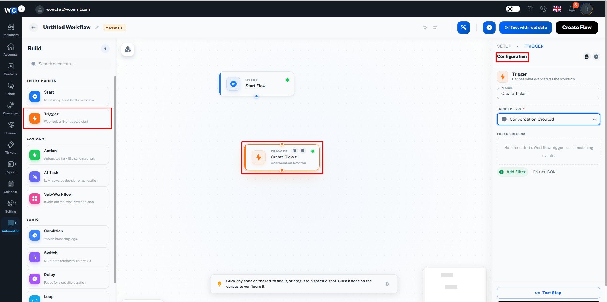607x302 pixels.
Task: Add a Condition logic element
Action: (68, 235)
